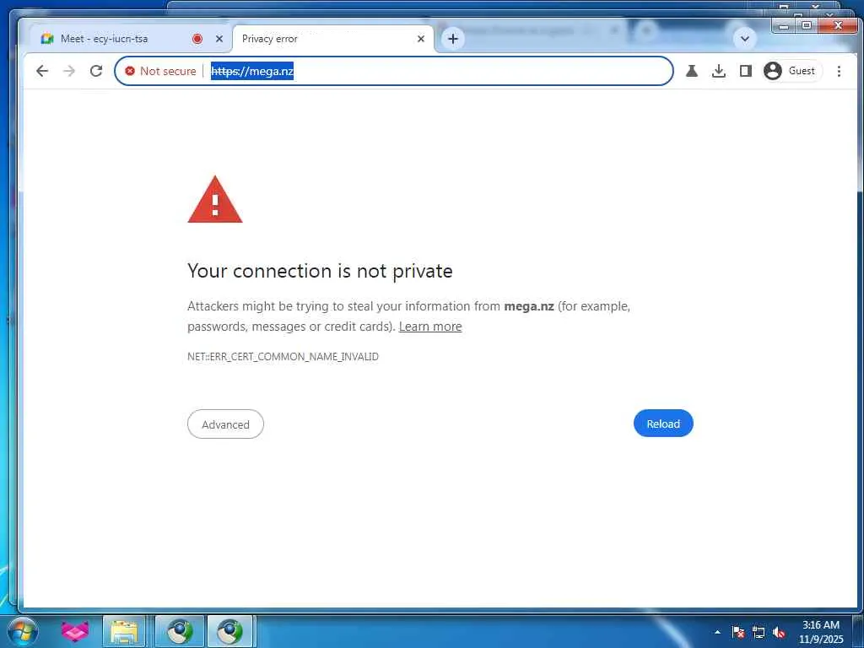Reload the page using the toolbar icon

point(96,71)
